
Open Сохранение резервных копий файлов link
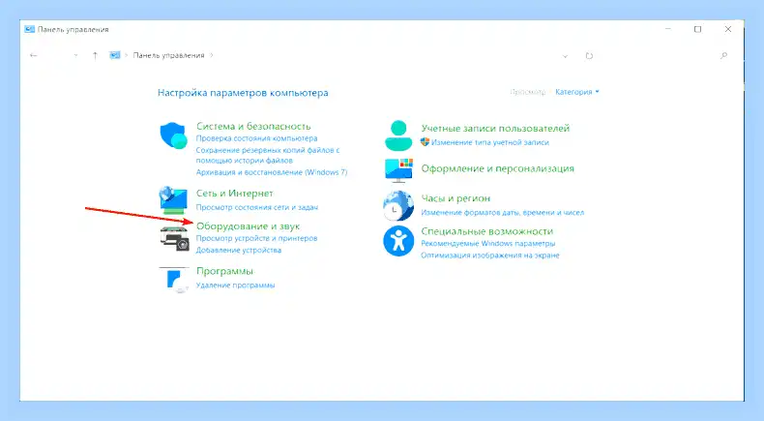268,155
